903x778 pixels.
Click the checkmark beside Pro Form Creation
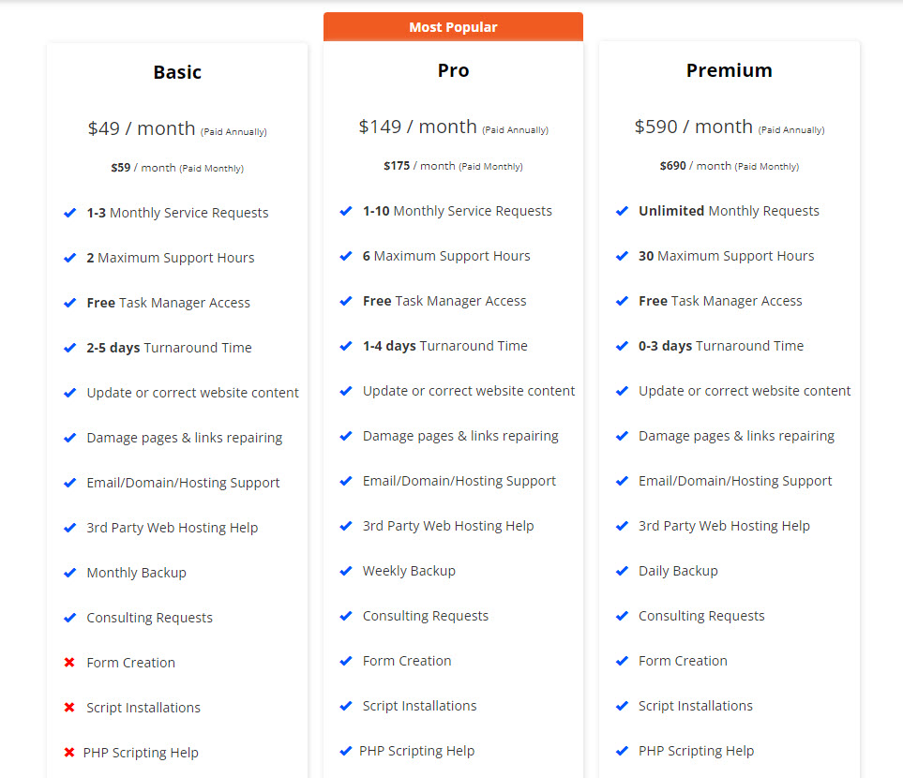pyautogui.click(x=345, y=661)
